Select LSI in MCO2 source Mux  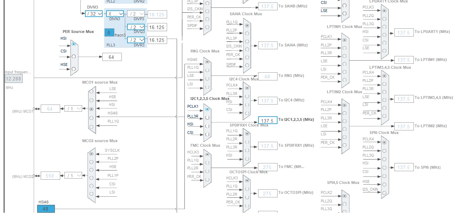[92, 194]
